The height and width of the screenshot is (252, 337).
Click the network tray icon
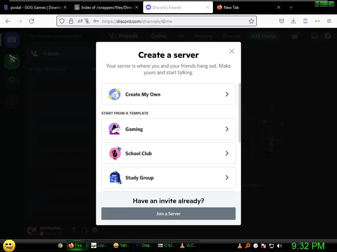pos(272,246)
